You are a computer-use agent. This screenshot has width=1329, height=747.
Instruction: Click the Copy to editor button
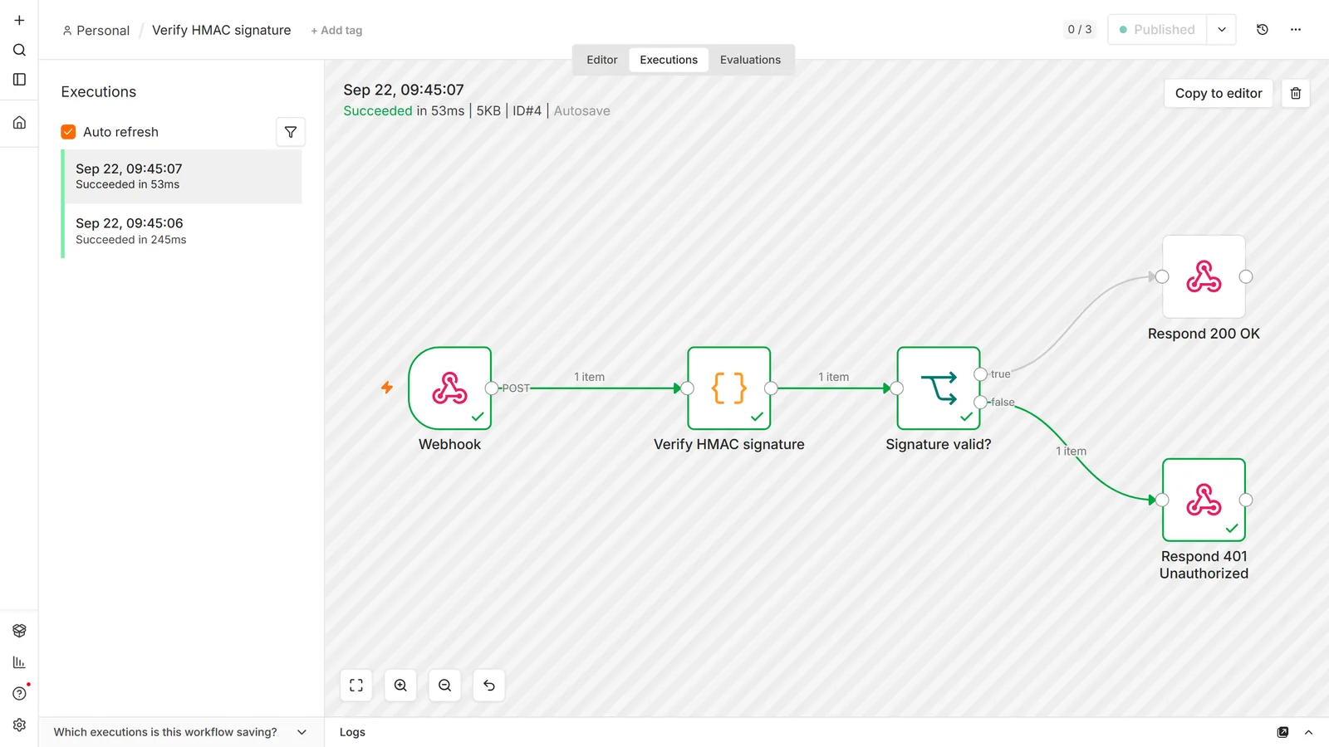[1218, 93]
